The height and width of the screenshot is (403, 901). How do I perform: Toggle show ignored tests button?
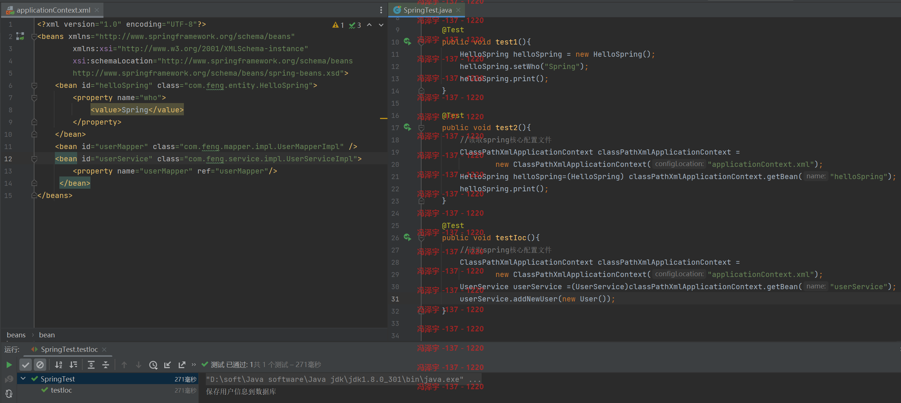click(x=40, y=365)
